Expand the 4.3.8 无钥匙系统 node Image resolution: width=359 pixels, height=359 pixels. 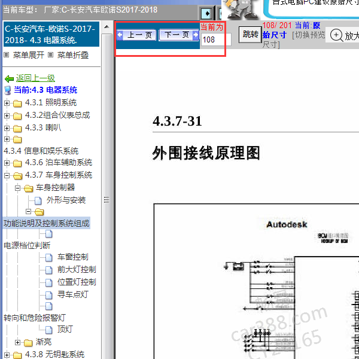[7, 355]
